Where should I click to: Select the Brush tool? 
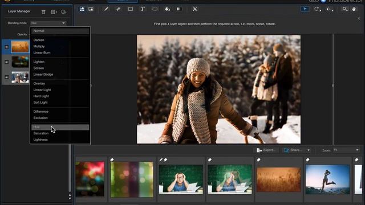coord(106,9)
